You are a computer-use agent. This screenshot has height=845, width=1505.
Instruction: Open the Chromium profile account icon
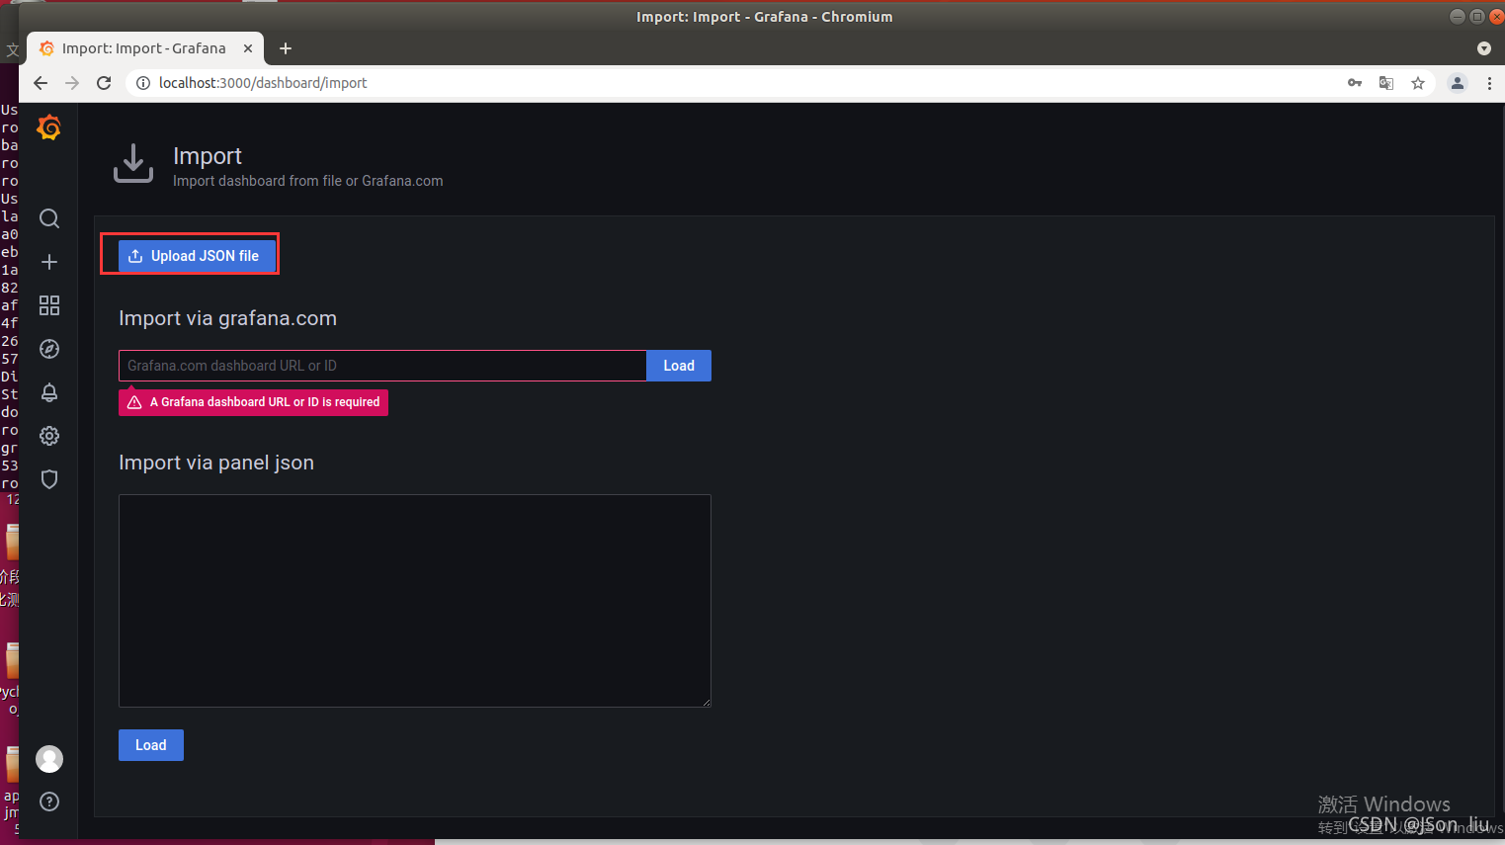[1458, 83]
